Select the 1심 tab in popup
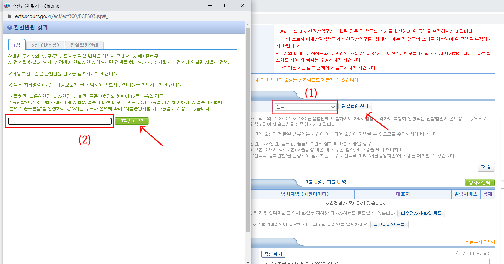The image size is (504, 264). point(16,45)
